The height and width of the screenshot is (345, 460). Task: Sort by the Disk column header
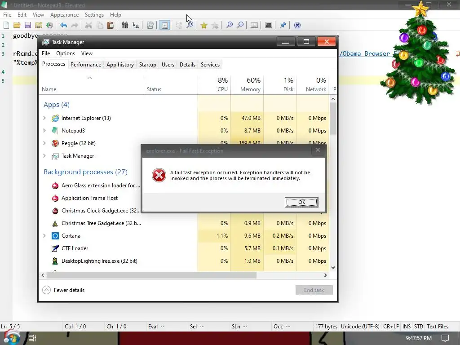(x=280, y=85)
